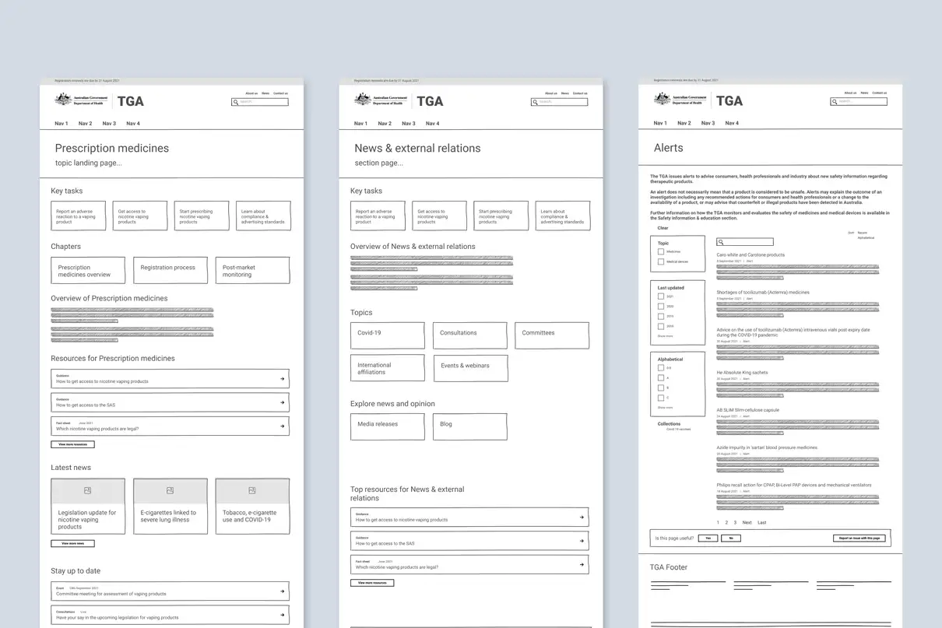Click the arrow on Committee meeting vaping assessment event
The width and height of the screenshot is (942, 628).
[282, 591]
